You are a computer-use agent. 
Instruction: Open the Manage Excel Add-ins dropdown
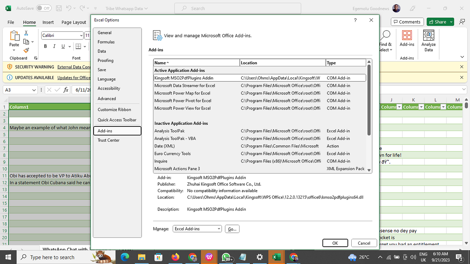pos(197,228)
